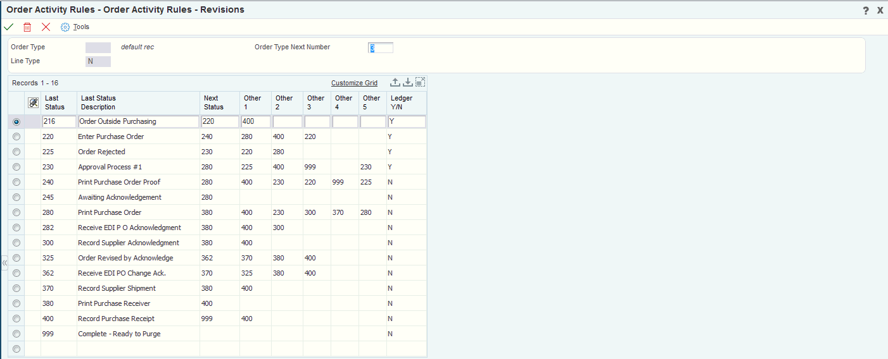The image size is (888, 359).
Task: Click the green OK checkmark icon
Action: (8, 27)
